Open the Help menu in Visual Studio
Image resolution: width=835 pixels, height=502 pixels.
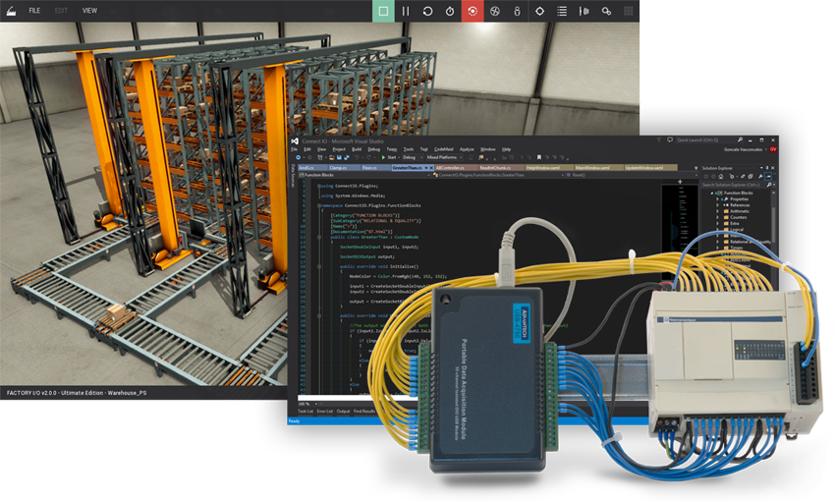[507, 149]
